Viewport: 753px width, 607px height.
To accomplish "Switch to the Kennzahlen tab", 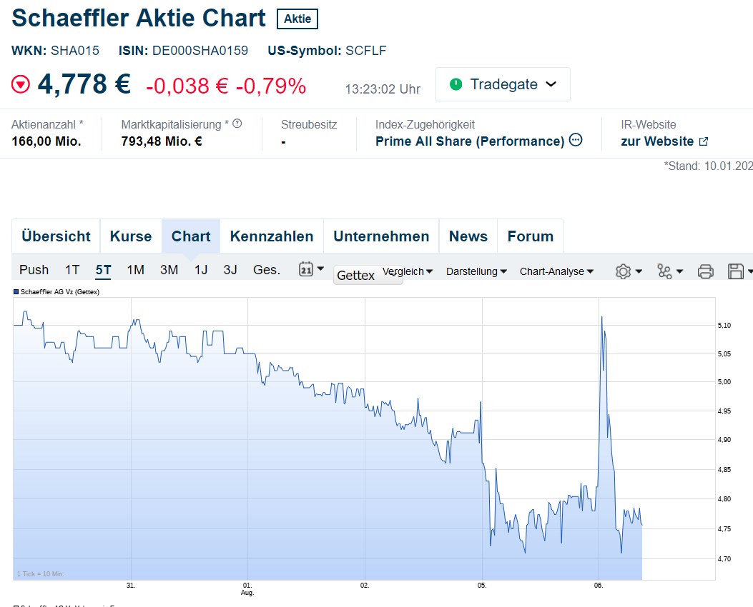I will (x=272, y=236).
